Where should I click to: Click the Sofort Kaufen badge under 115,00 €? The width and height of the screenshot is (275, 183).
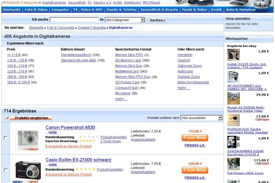pyautogui.click(x=262, y=164)
